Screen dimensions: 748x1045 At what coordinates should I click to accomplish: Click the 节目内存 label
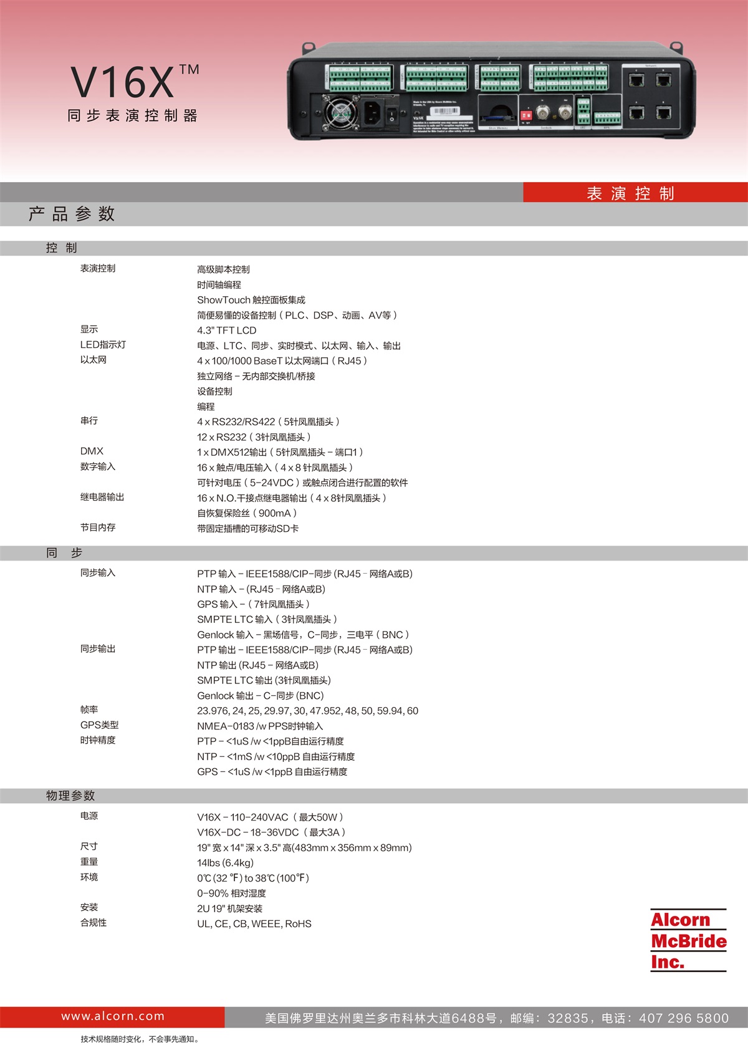[98, 527]
